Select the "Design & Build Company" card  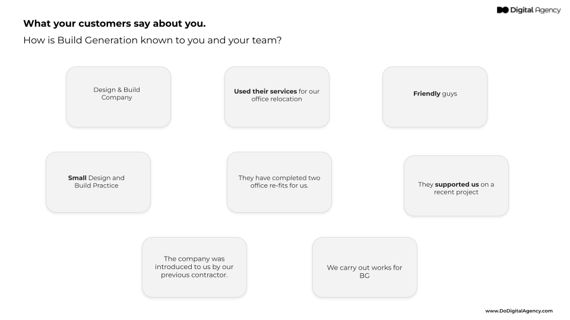(x=118, y=97)
